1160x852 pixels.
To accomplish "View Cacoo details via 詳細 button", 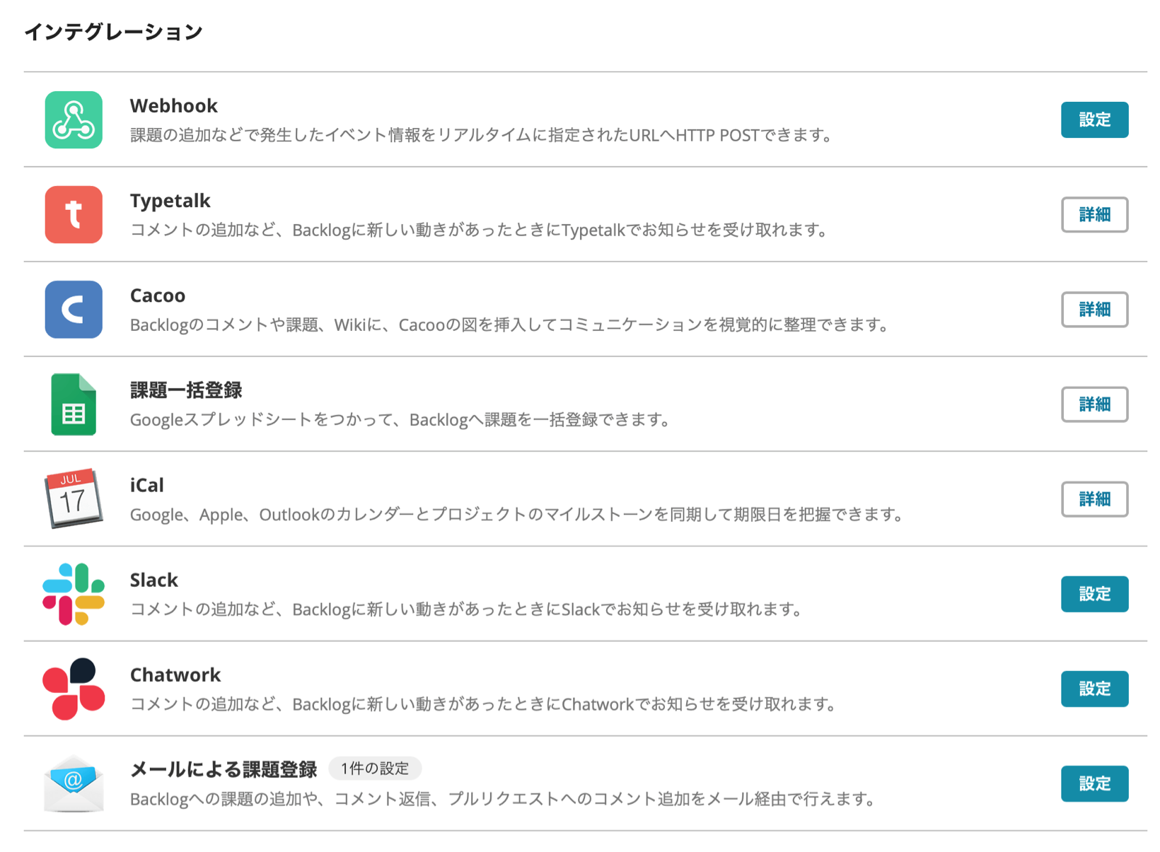I will (1094, 309).
